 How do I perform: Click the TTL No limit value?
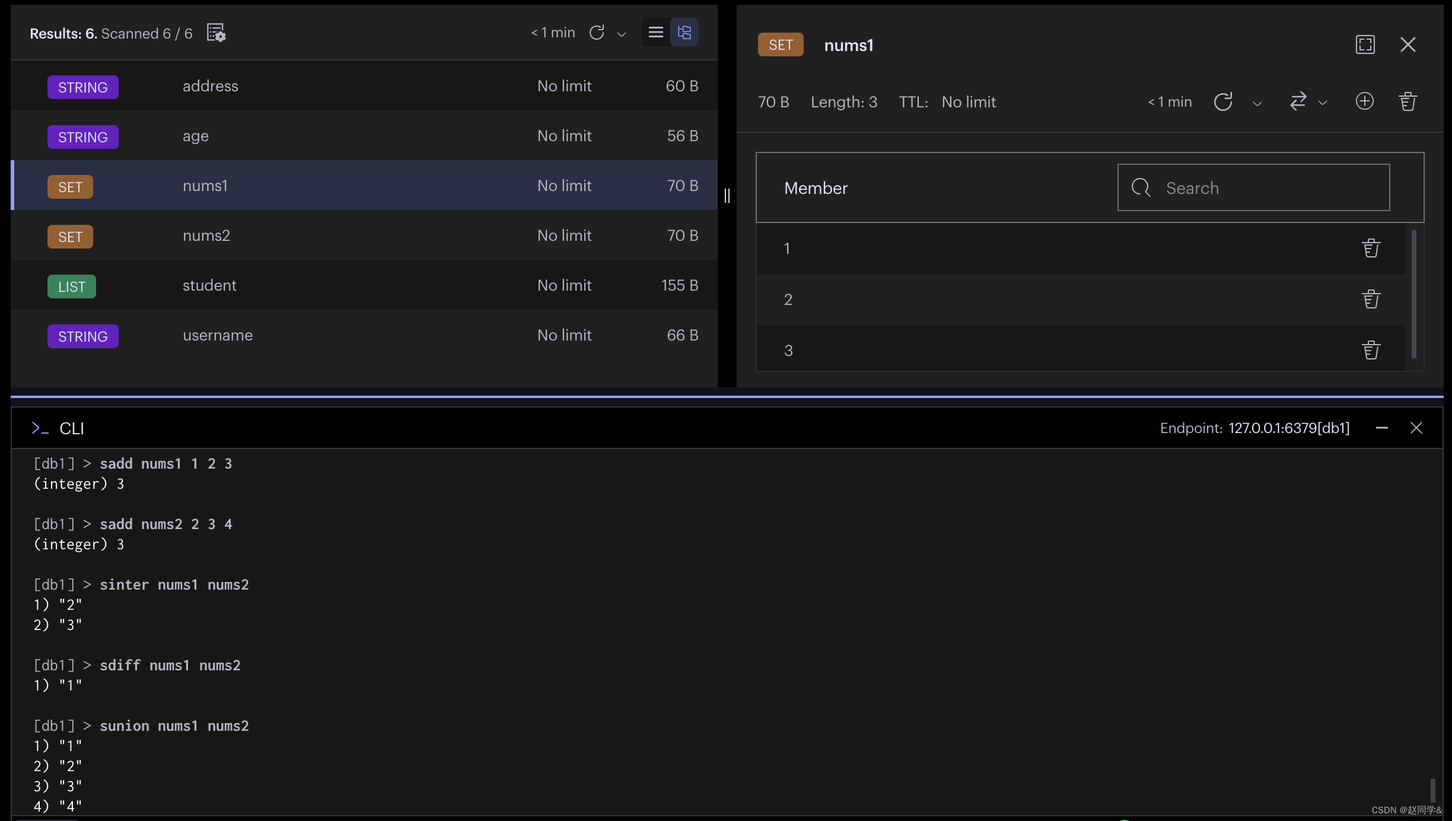pos(968,102)
